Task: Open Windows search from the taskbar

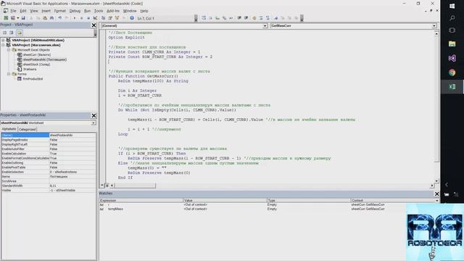Action: coord(452,18)
